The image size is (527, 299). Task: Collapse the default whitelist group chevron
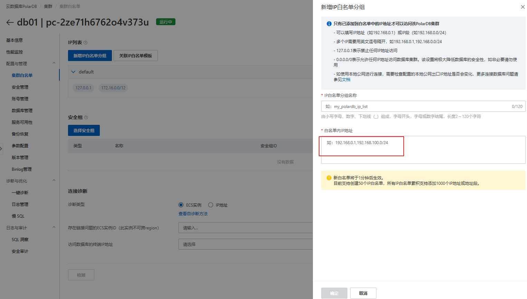tap(73, 72)
